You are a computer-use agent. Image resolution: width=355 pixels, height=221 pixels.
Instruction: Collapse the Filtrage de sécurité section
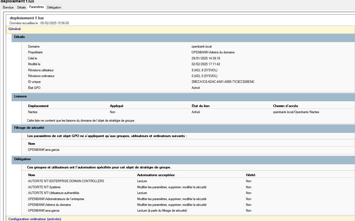click(x=29, y=128)
